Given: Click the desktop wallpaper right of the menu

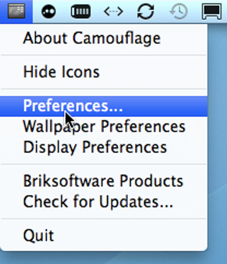Looking at the screenshot, I should tap(217, 134).
